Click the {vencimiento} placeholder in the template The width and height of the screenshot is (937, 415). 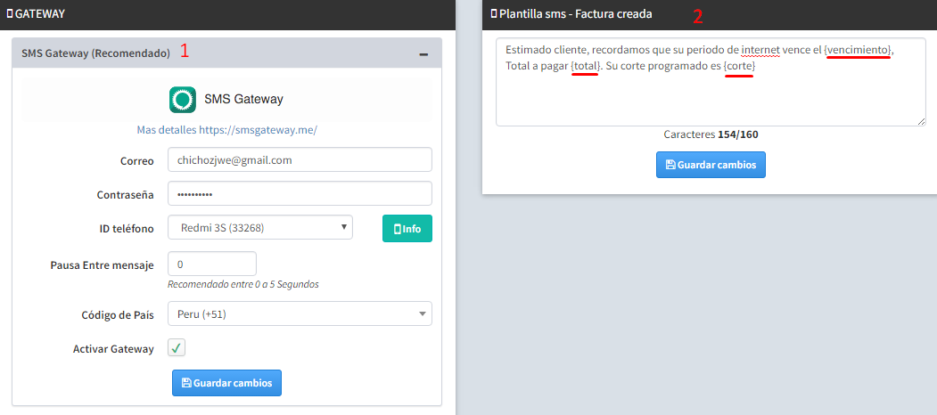(857, 50)
